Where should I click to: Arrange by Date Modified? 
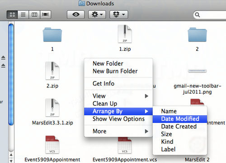tap(180, 119)
